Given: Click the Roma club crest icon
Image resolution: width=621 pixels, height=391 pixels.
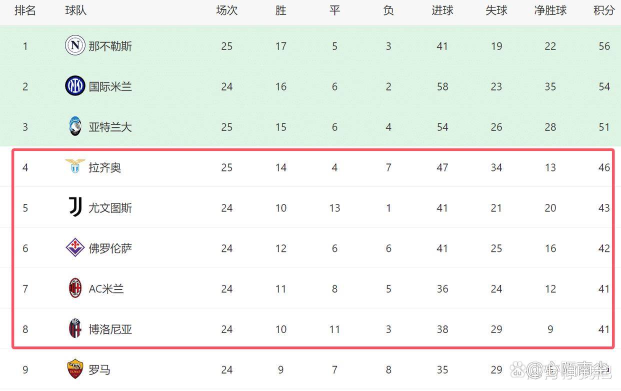Looking at the screenshot, I should pyautogui.click(x=75, y=369).
